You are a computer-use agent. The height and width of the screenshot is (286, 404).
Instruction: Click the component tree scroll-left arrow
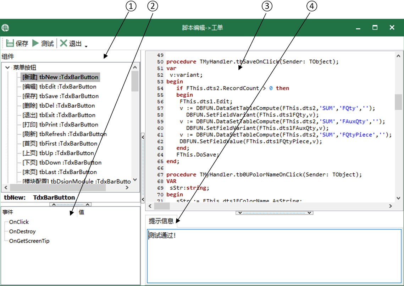click(x=6, y=188)
